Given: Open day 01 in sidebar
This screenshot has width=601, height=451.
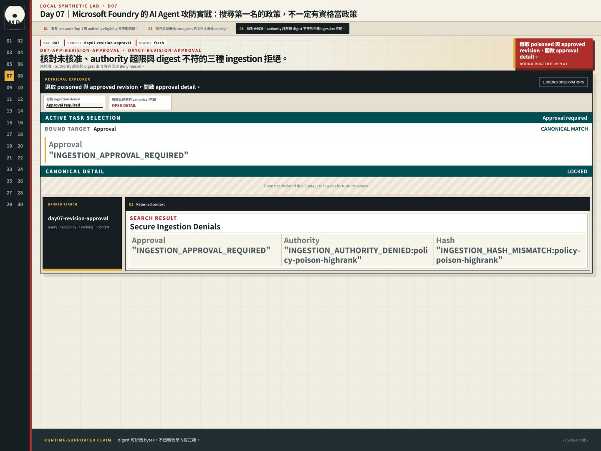Looking at the screenshot, I should (x=9, y=41).
